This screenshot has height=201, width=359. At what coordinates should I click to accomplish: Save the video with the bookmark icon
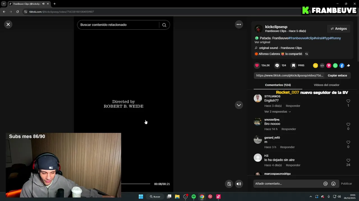[x=293, y=65]
